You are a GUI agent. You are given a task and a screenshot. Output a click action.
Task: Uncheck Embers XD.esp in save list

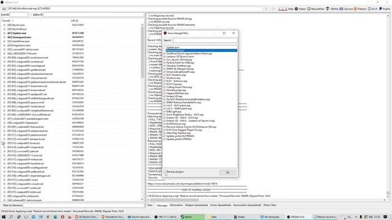(165, 97)
